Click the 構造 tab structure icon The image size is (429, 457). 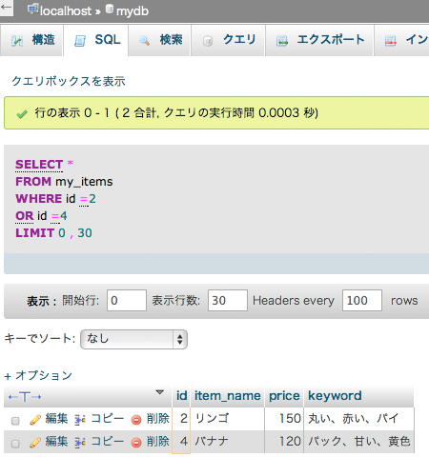pos(17,41)
